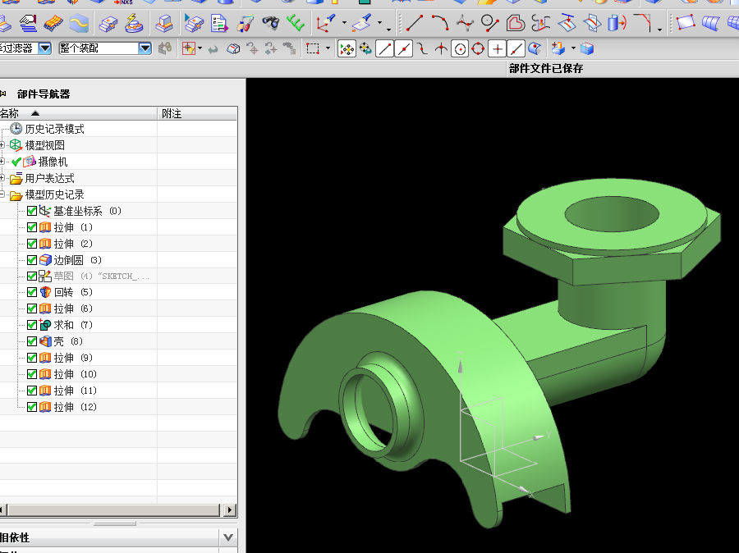739x553 pixels.
Task: Select the heart-shaped offset curve tool
Action: coord(515,23)
